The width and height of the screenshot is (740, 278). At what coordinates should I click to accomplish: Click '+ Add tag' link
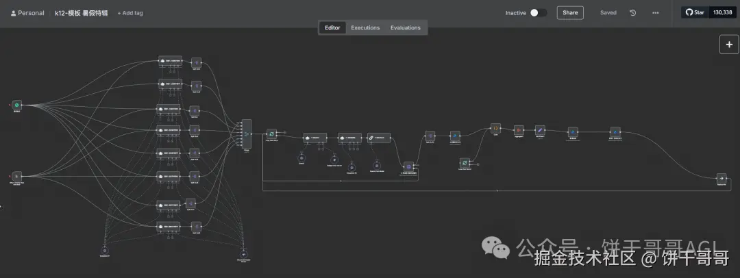[x=130, y=13]
